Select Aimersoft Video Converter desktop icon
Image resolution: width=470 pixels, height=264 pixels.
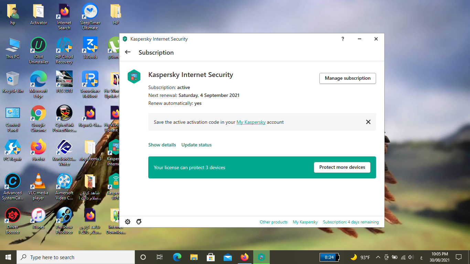[x=64, y=187]
